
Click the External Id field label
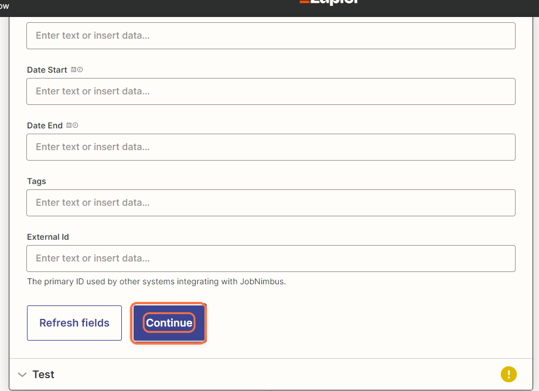pyautogui.click(x=48, y=237)
